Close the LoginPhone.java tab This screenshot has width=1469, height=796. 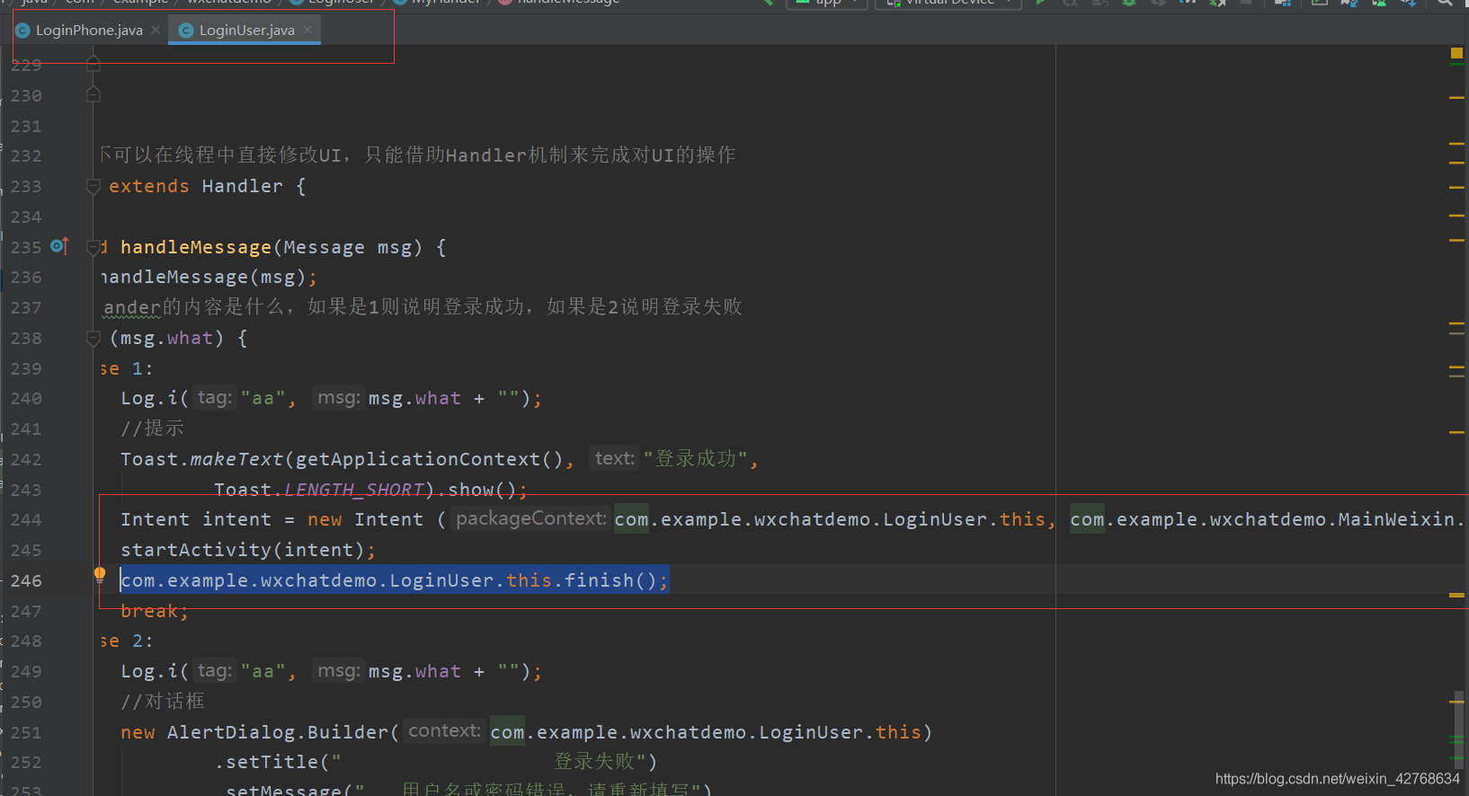pos(156,30)
